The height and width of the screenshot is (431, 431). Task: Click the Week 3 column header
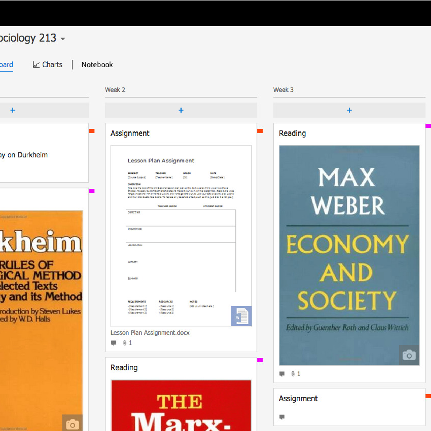[x=283, y=90]
